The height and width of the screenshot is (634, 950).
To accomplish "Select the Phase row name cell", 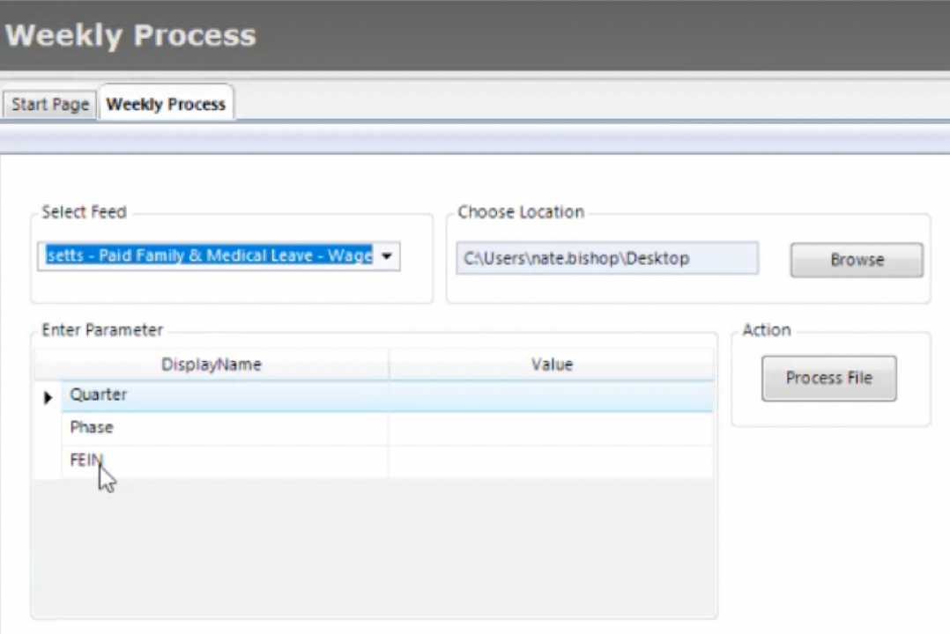I will (225, 428).
